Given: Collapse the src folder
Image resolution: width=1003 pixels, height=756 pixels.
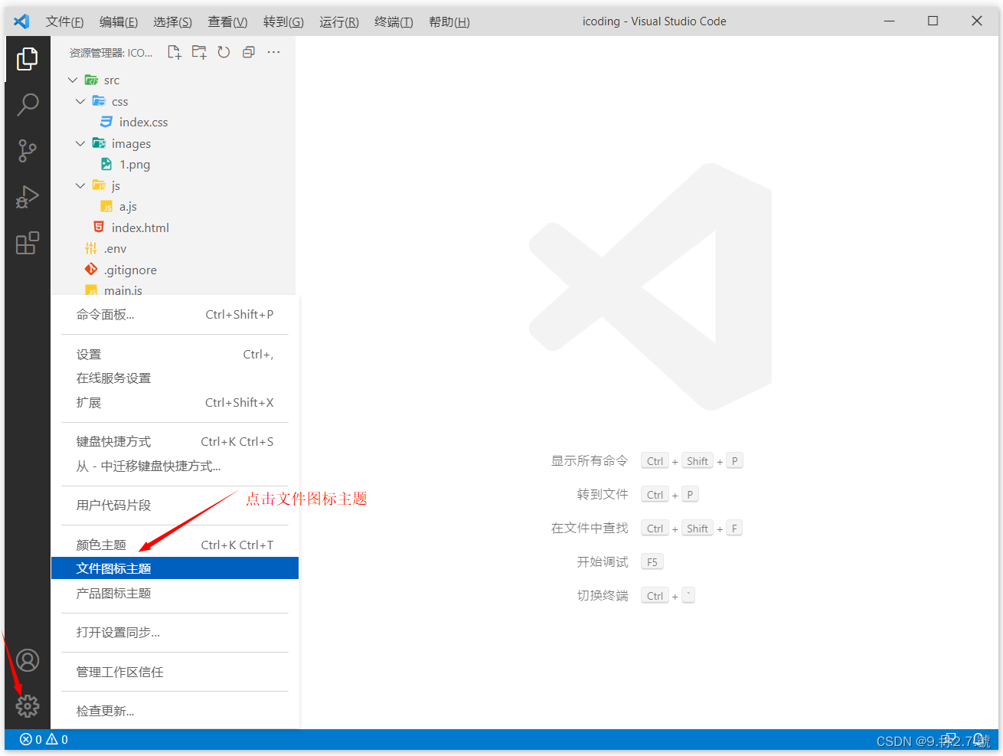Looking at the screenshot, I should [x=73, y=80].
